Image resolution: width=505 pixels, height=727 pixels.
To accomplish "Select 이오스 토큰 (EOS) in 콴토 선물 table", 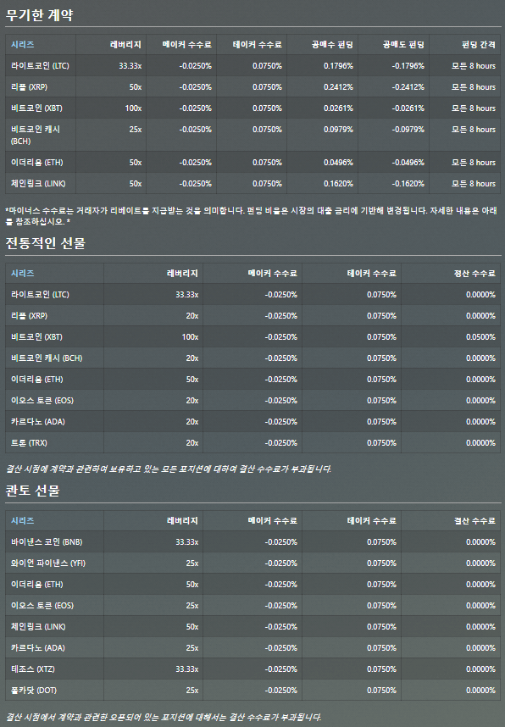I will pos(42,606).
